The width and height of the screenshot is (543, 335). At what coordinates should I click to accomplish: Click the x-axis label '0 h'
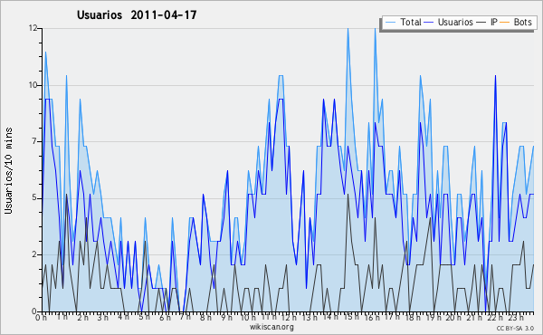point(42,317)
